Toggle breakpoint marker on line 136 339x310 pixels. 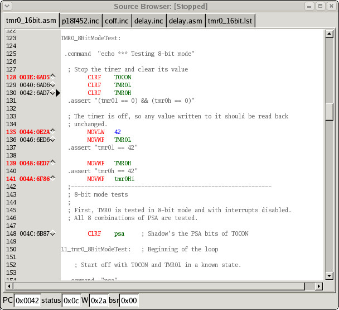point(53,140)
